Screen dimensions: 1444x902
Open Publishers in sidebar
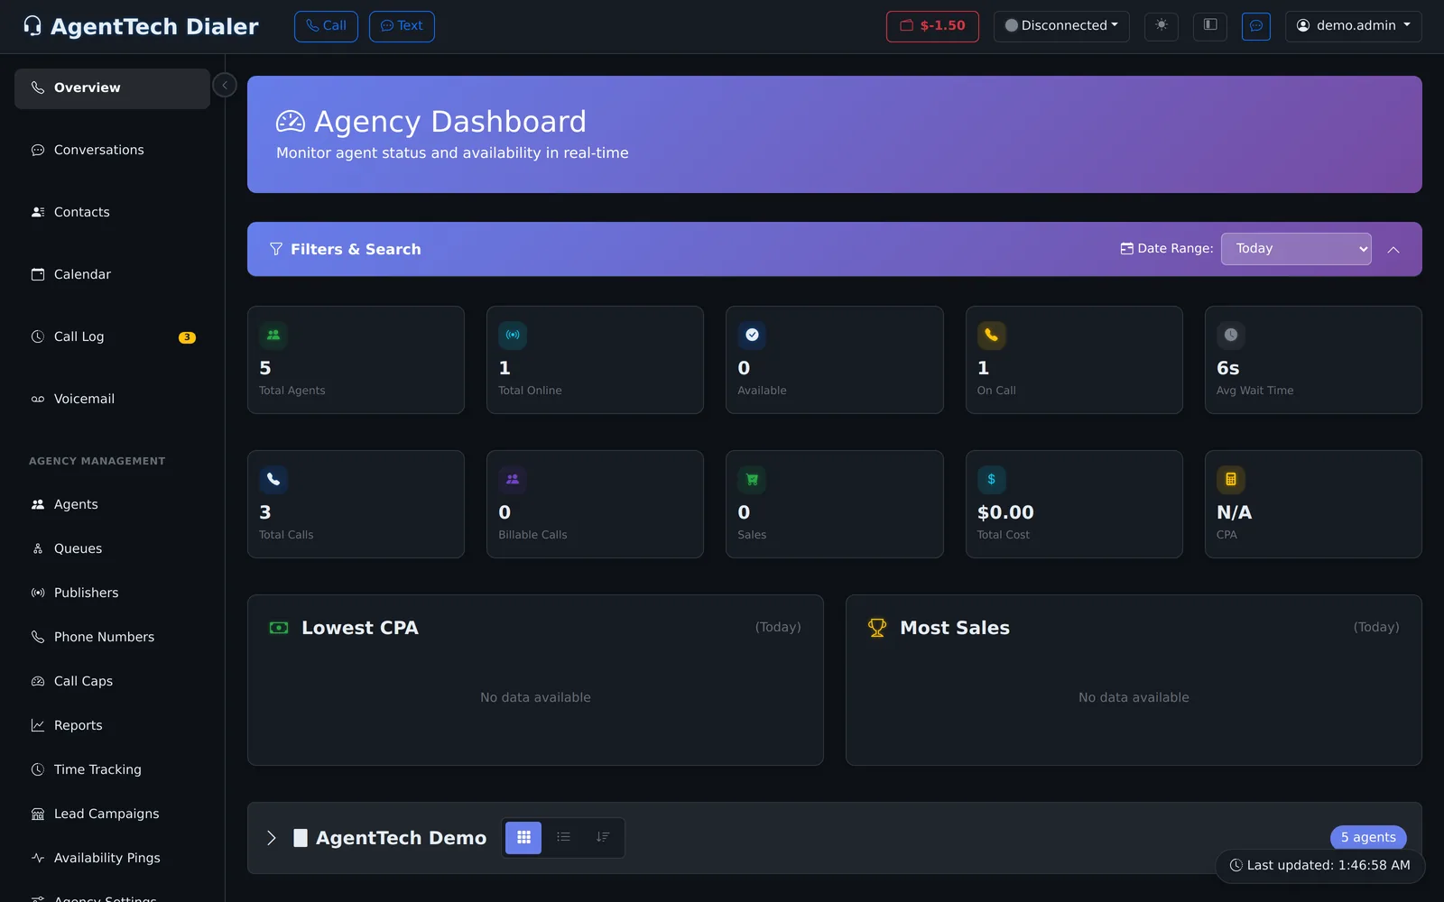112,593
